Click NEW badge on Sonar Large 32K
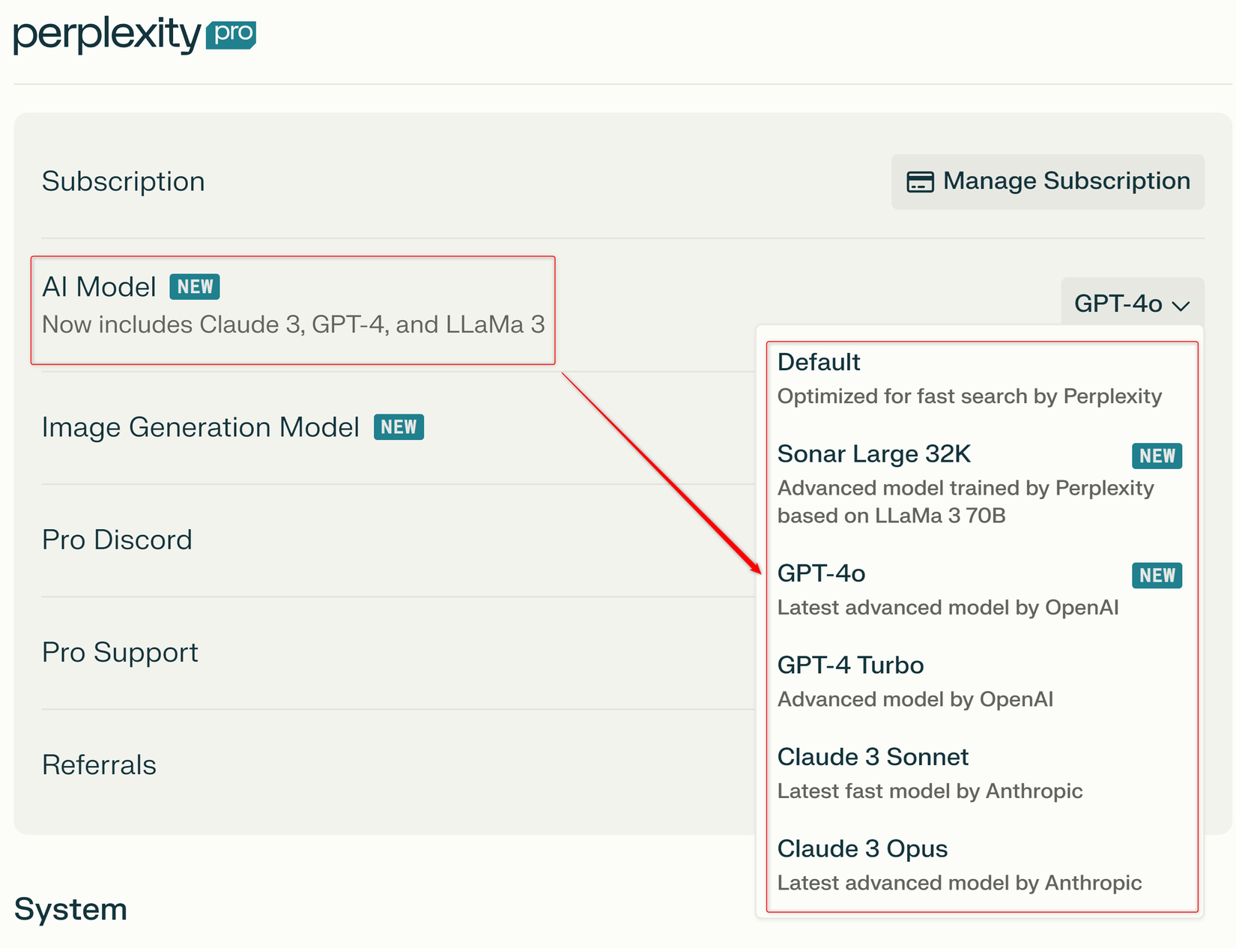 point(1157,456)
